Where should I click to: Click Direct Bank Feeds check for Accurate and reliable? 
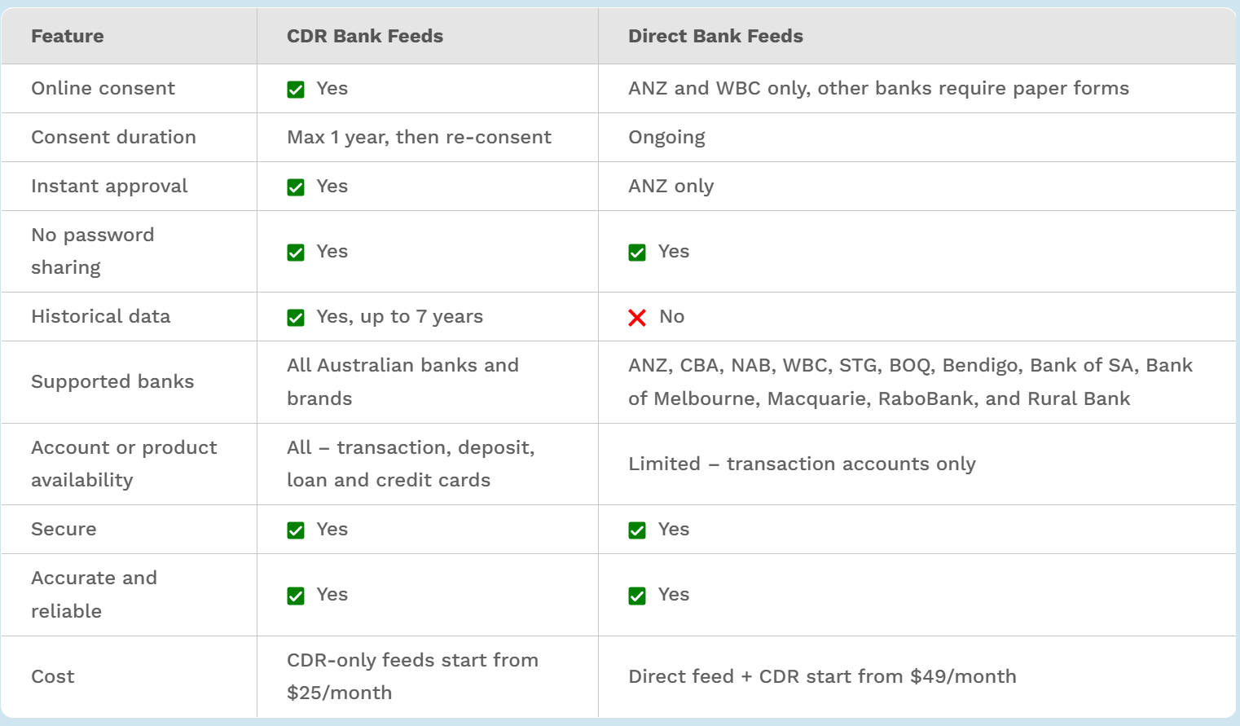click(637, 596)
